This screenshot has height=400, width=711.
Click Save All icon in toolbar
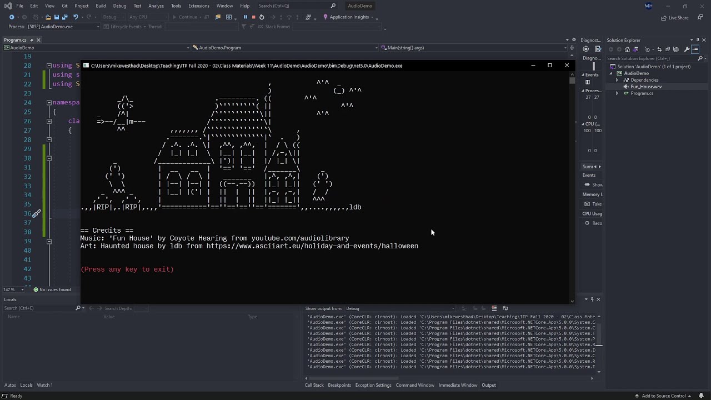tap(64, 17)
